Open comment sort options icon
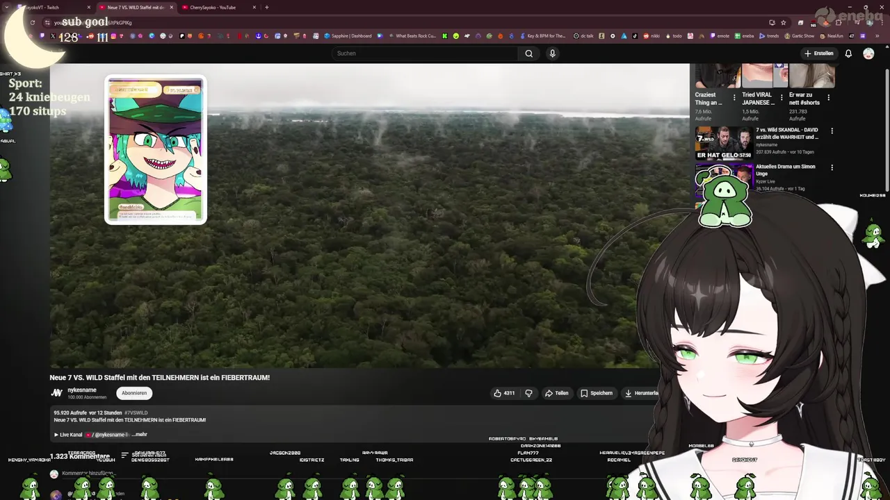Viewport: 890px width, 500px height. [124, 456]
